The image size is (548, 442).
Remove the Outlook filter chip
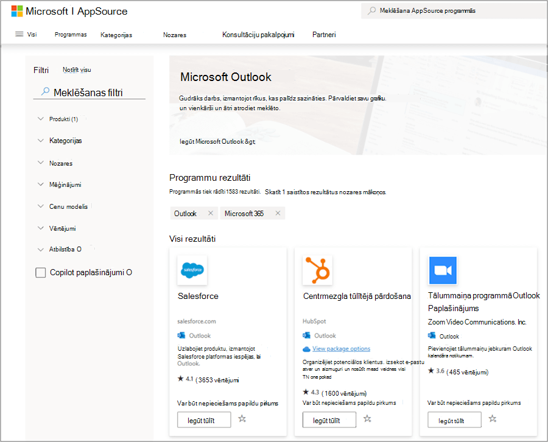point(211,213)
